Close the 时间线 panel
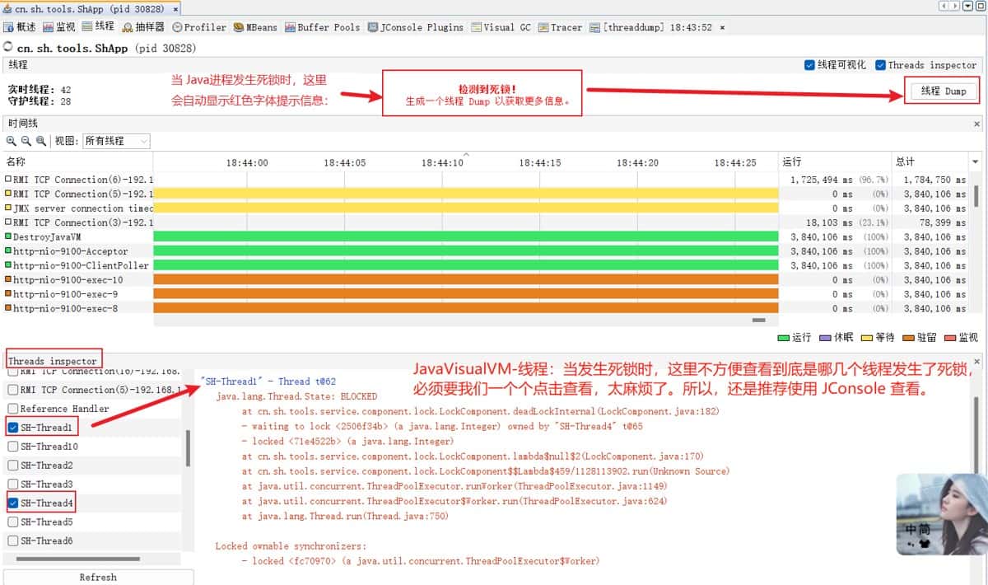Image resolution: width=988 pixels, height=585 pixels. pyautogui.click(x=977, y=124)
